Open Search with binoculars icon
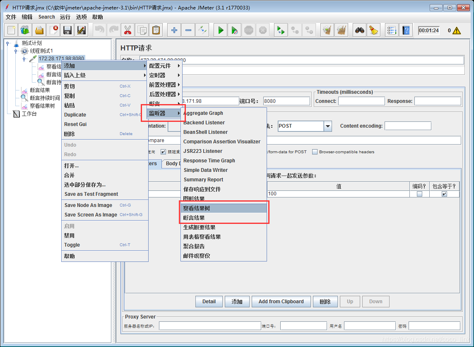The width and height of the screenshot is (474, 347). point(359,30)
